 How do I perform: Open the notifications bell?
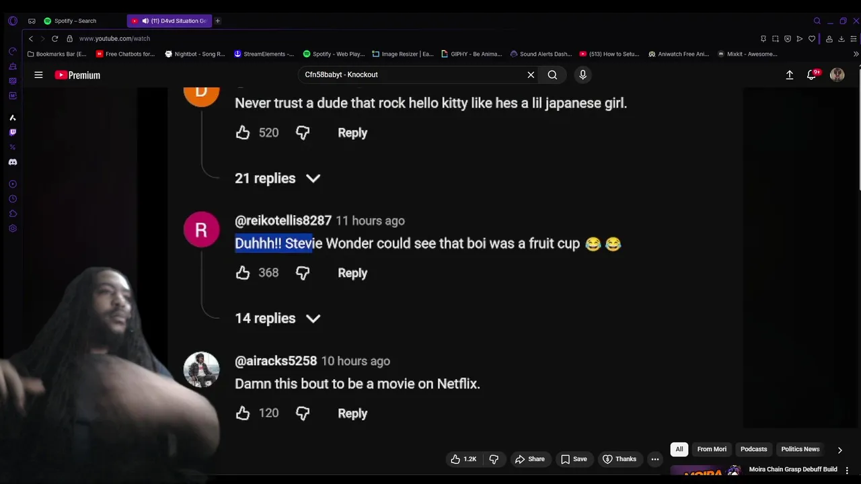812,75
